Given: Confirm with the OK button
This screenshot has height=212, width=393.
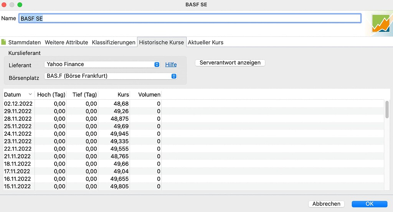Looking at the screenshot, I should pyautogui.click(x=370, y=204).
